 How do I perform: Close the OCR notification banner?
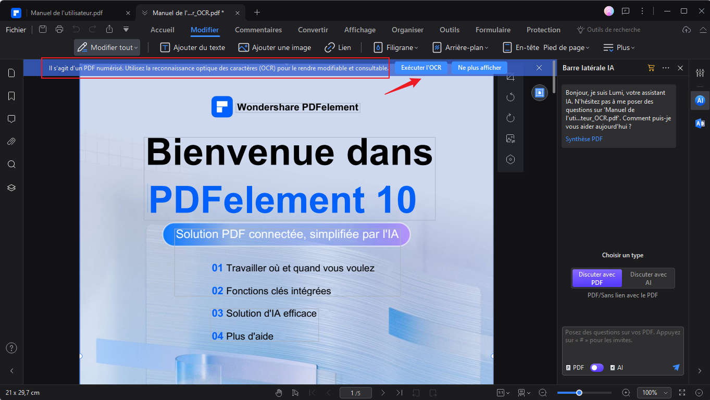pos(539,68)
